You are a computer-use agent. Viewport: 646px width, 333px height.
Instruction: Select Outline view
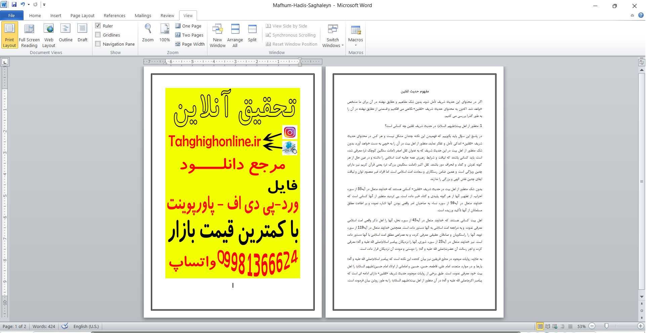[66, 33]
